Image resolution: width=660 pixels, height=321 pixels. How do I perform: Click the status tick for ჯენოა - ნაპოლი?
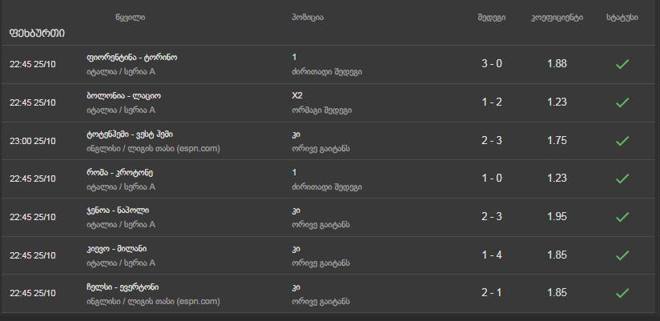tap(622, 217)
